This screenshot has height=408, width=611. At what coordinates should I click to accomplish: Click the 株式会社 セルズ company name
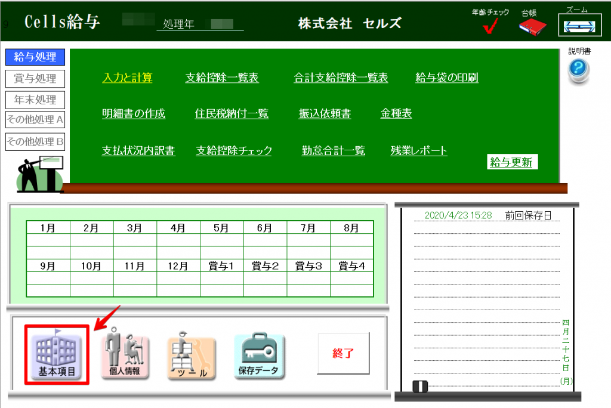click(350, 23)
